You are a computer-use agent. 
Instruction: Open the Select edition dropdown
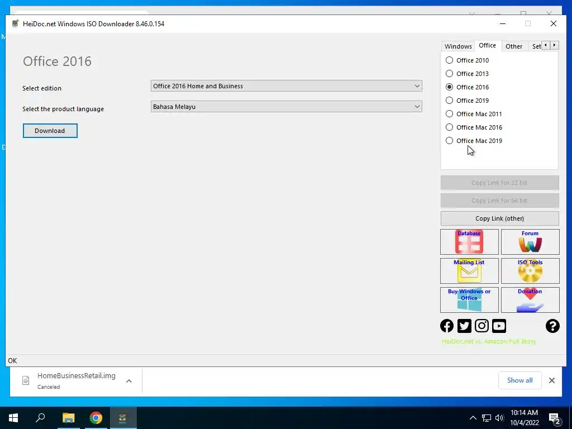287,86
